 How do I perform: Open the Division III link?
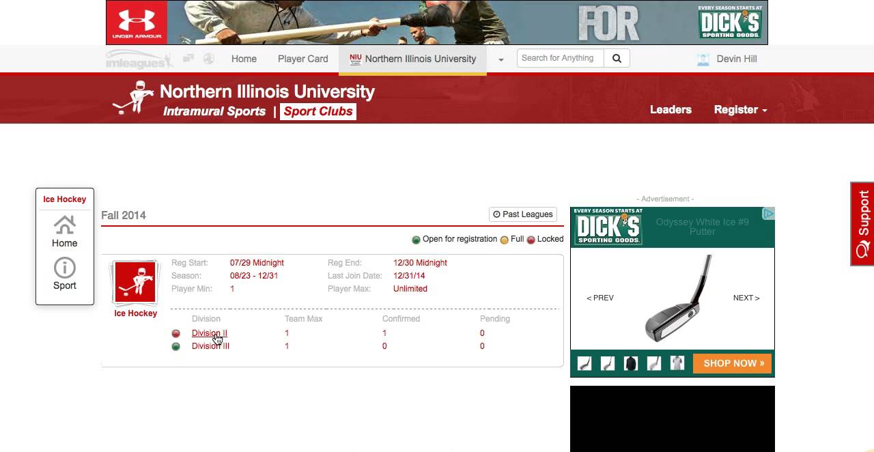click(210, 346)
